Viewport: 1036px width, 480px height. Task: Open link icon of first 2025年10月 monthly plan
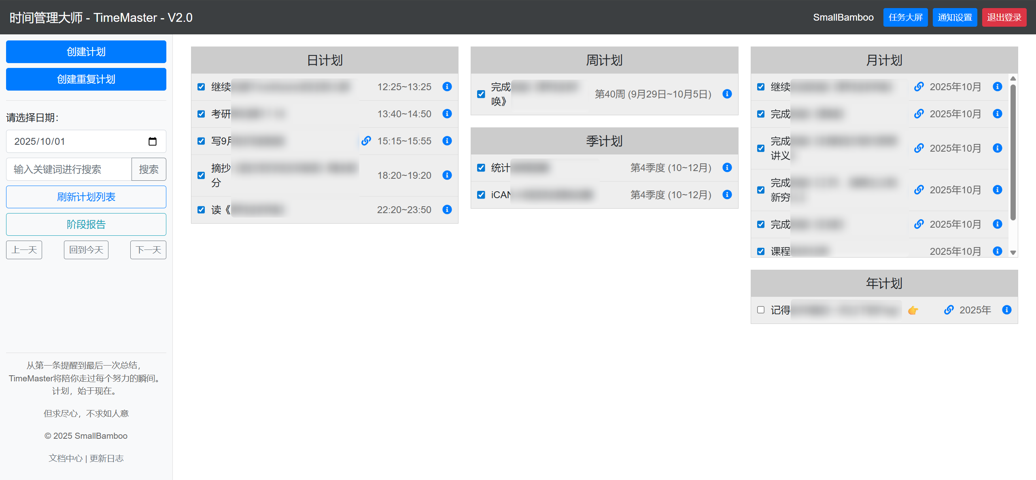coord(919,87)
